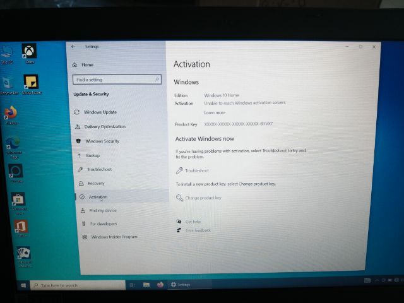Go back with the Settings back arrow

pos(73,46)
